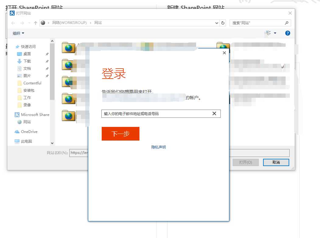Click the forward navigation arrow
The image size is (320, 238).
[x=22, y=23]
